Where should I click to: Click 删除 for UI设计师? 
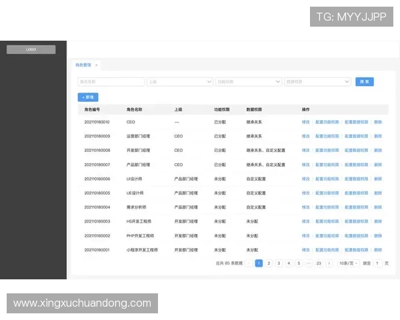click(378, 179)
